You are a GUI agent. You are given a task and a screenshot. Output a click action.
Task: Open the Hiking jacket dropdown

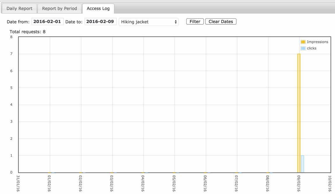149,22
